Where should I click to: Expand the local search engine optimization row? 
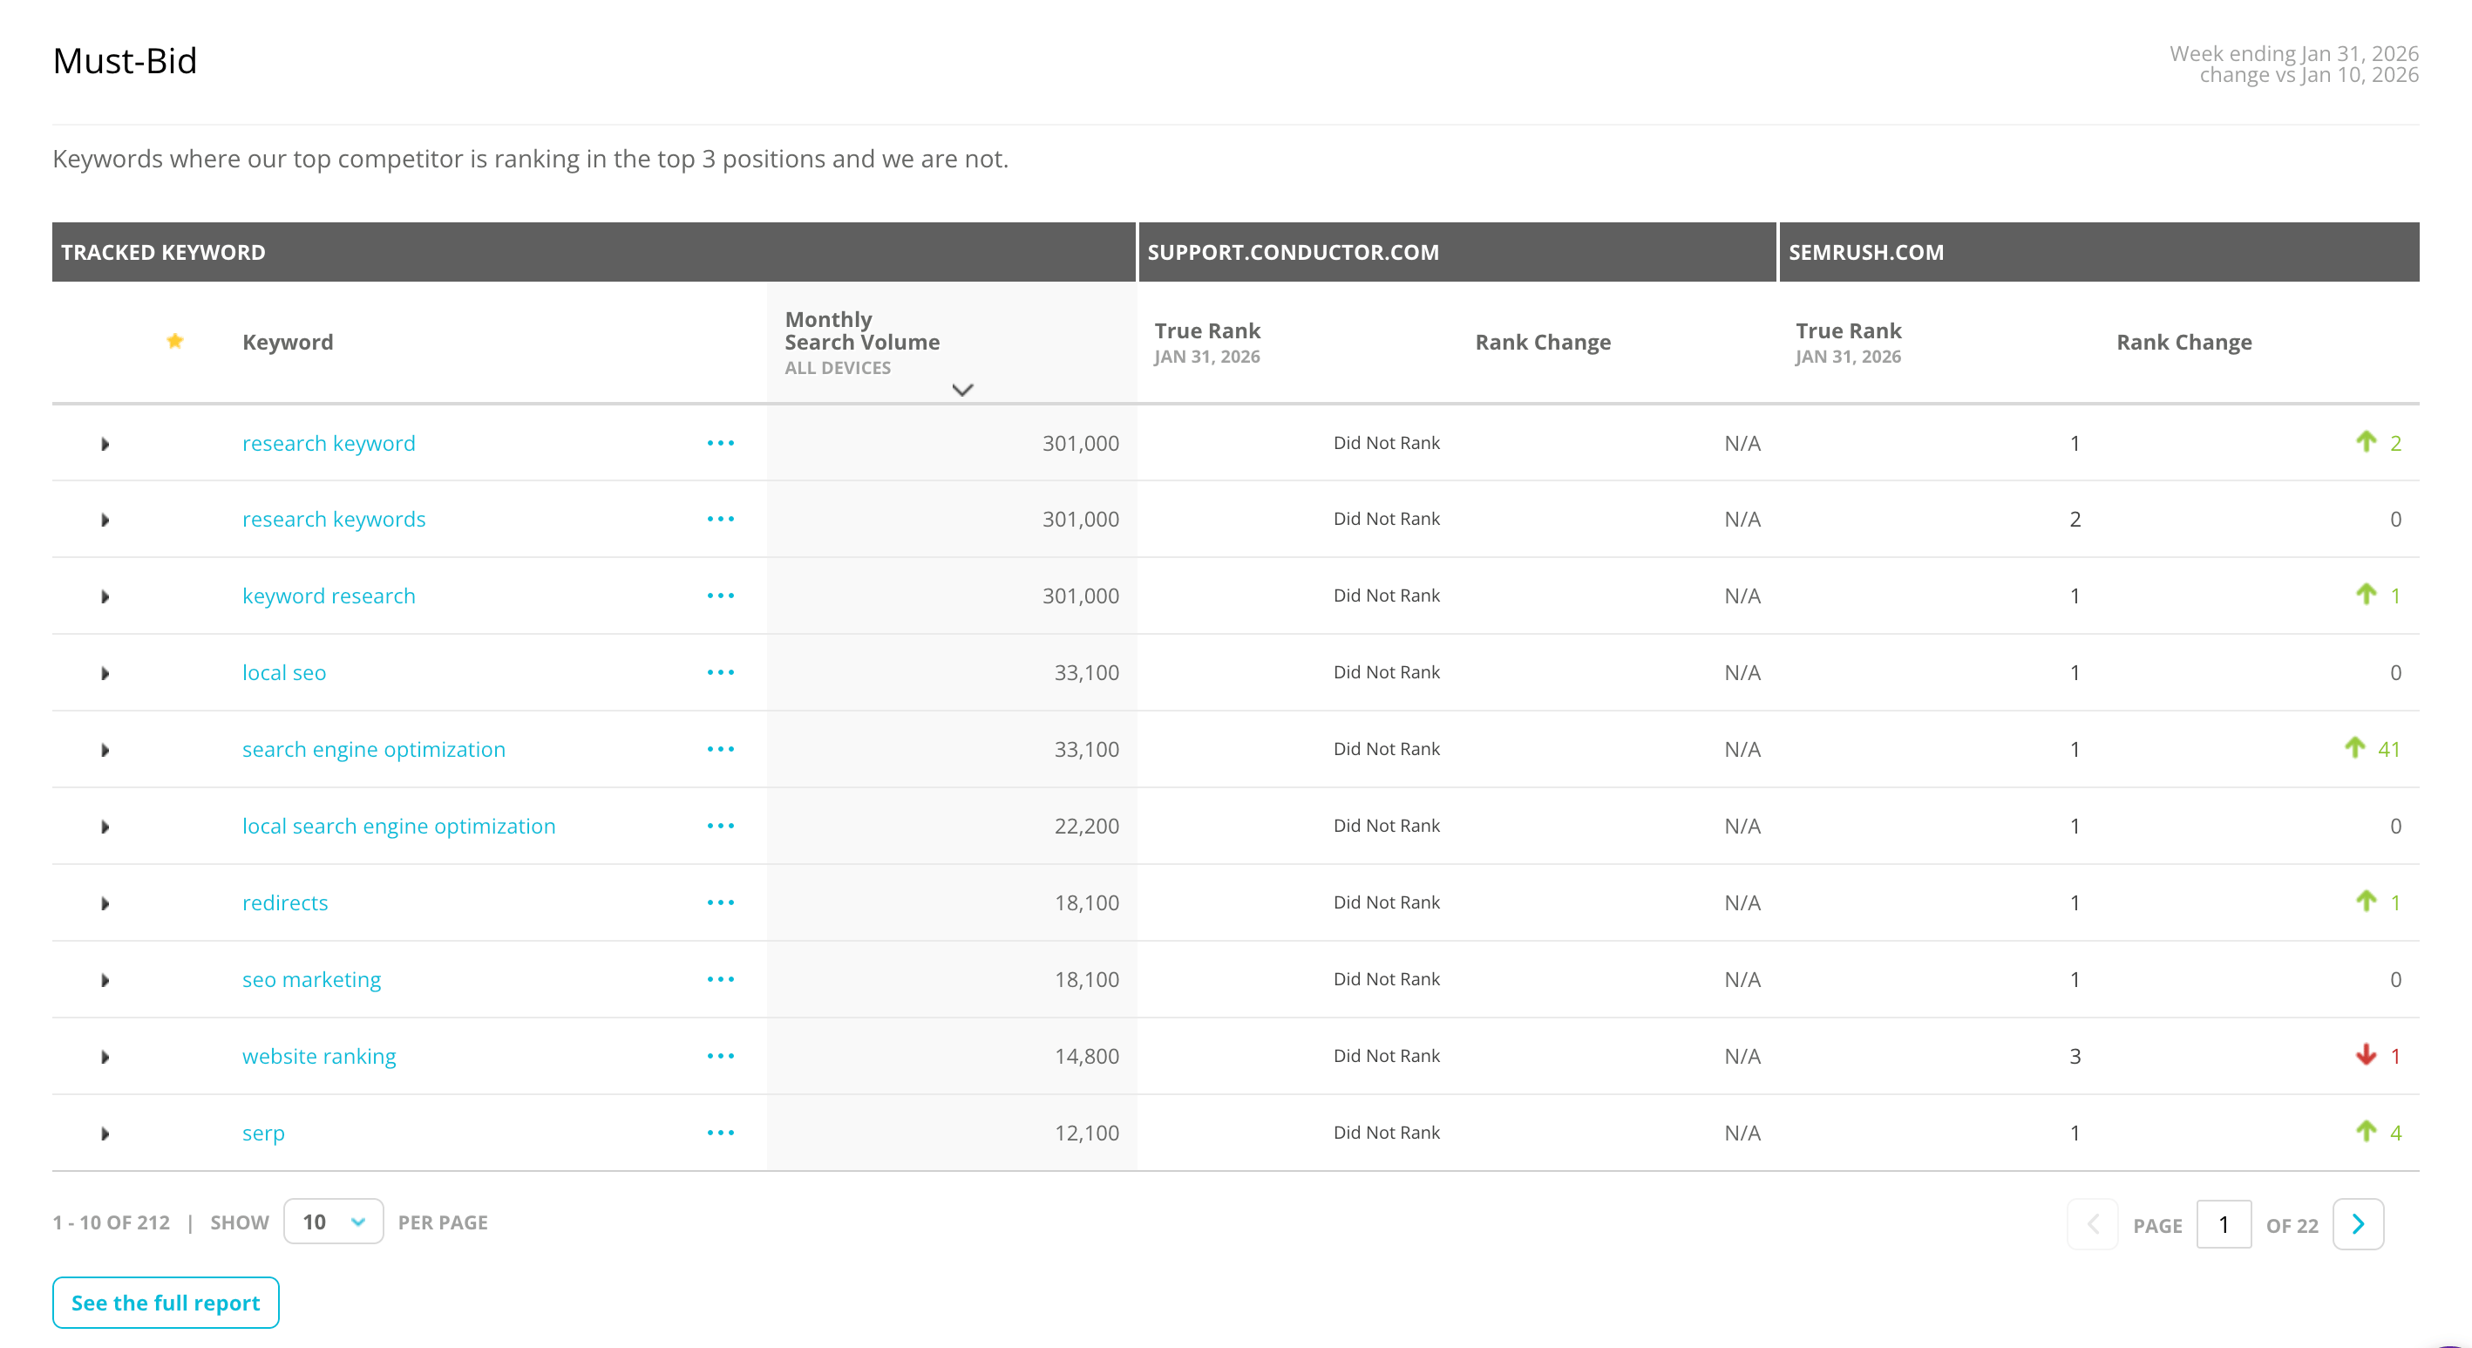pyautogui.click(x=105, y=827)
